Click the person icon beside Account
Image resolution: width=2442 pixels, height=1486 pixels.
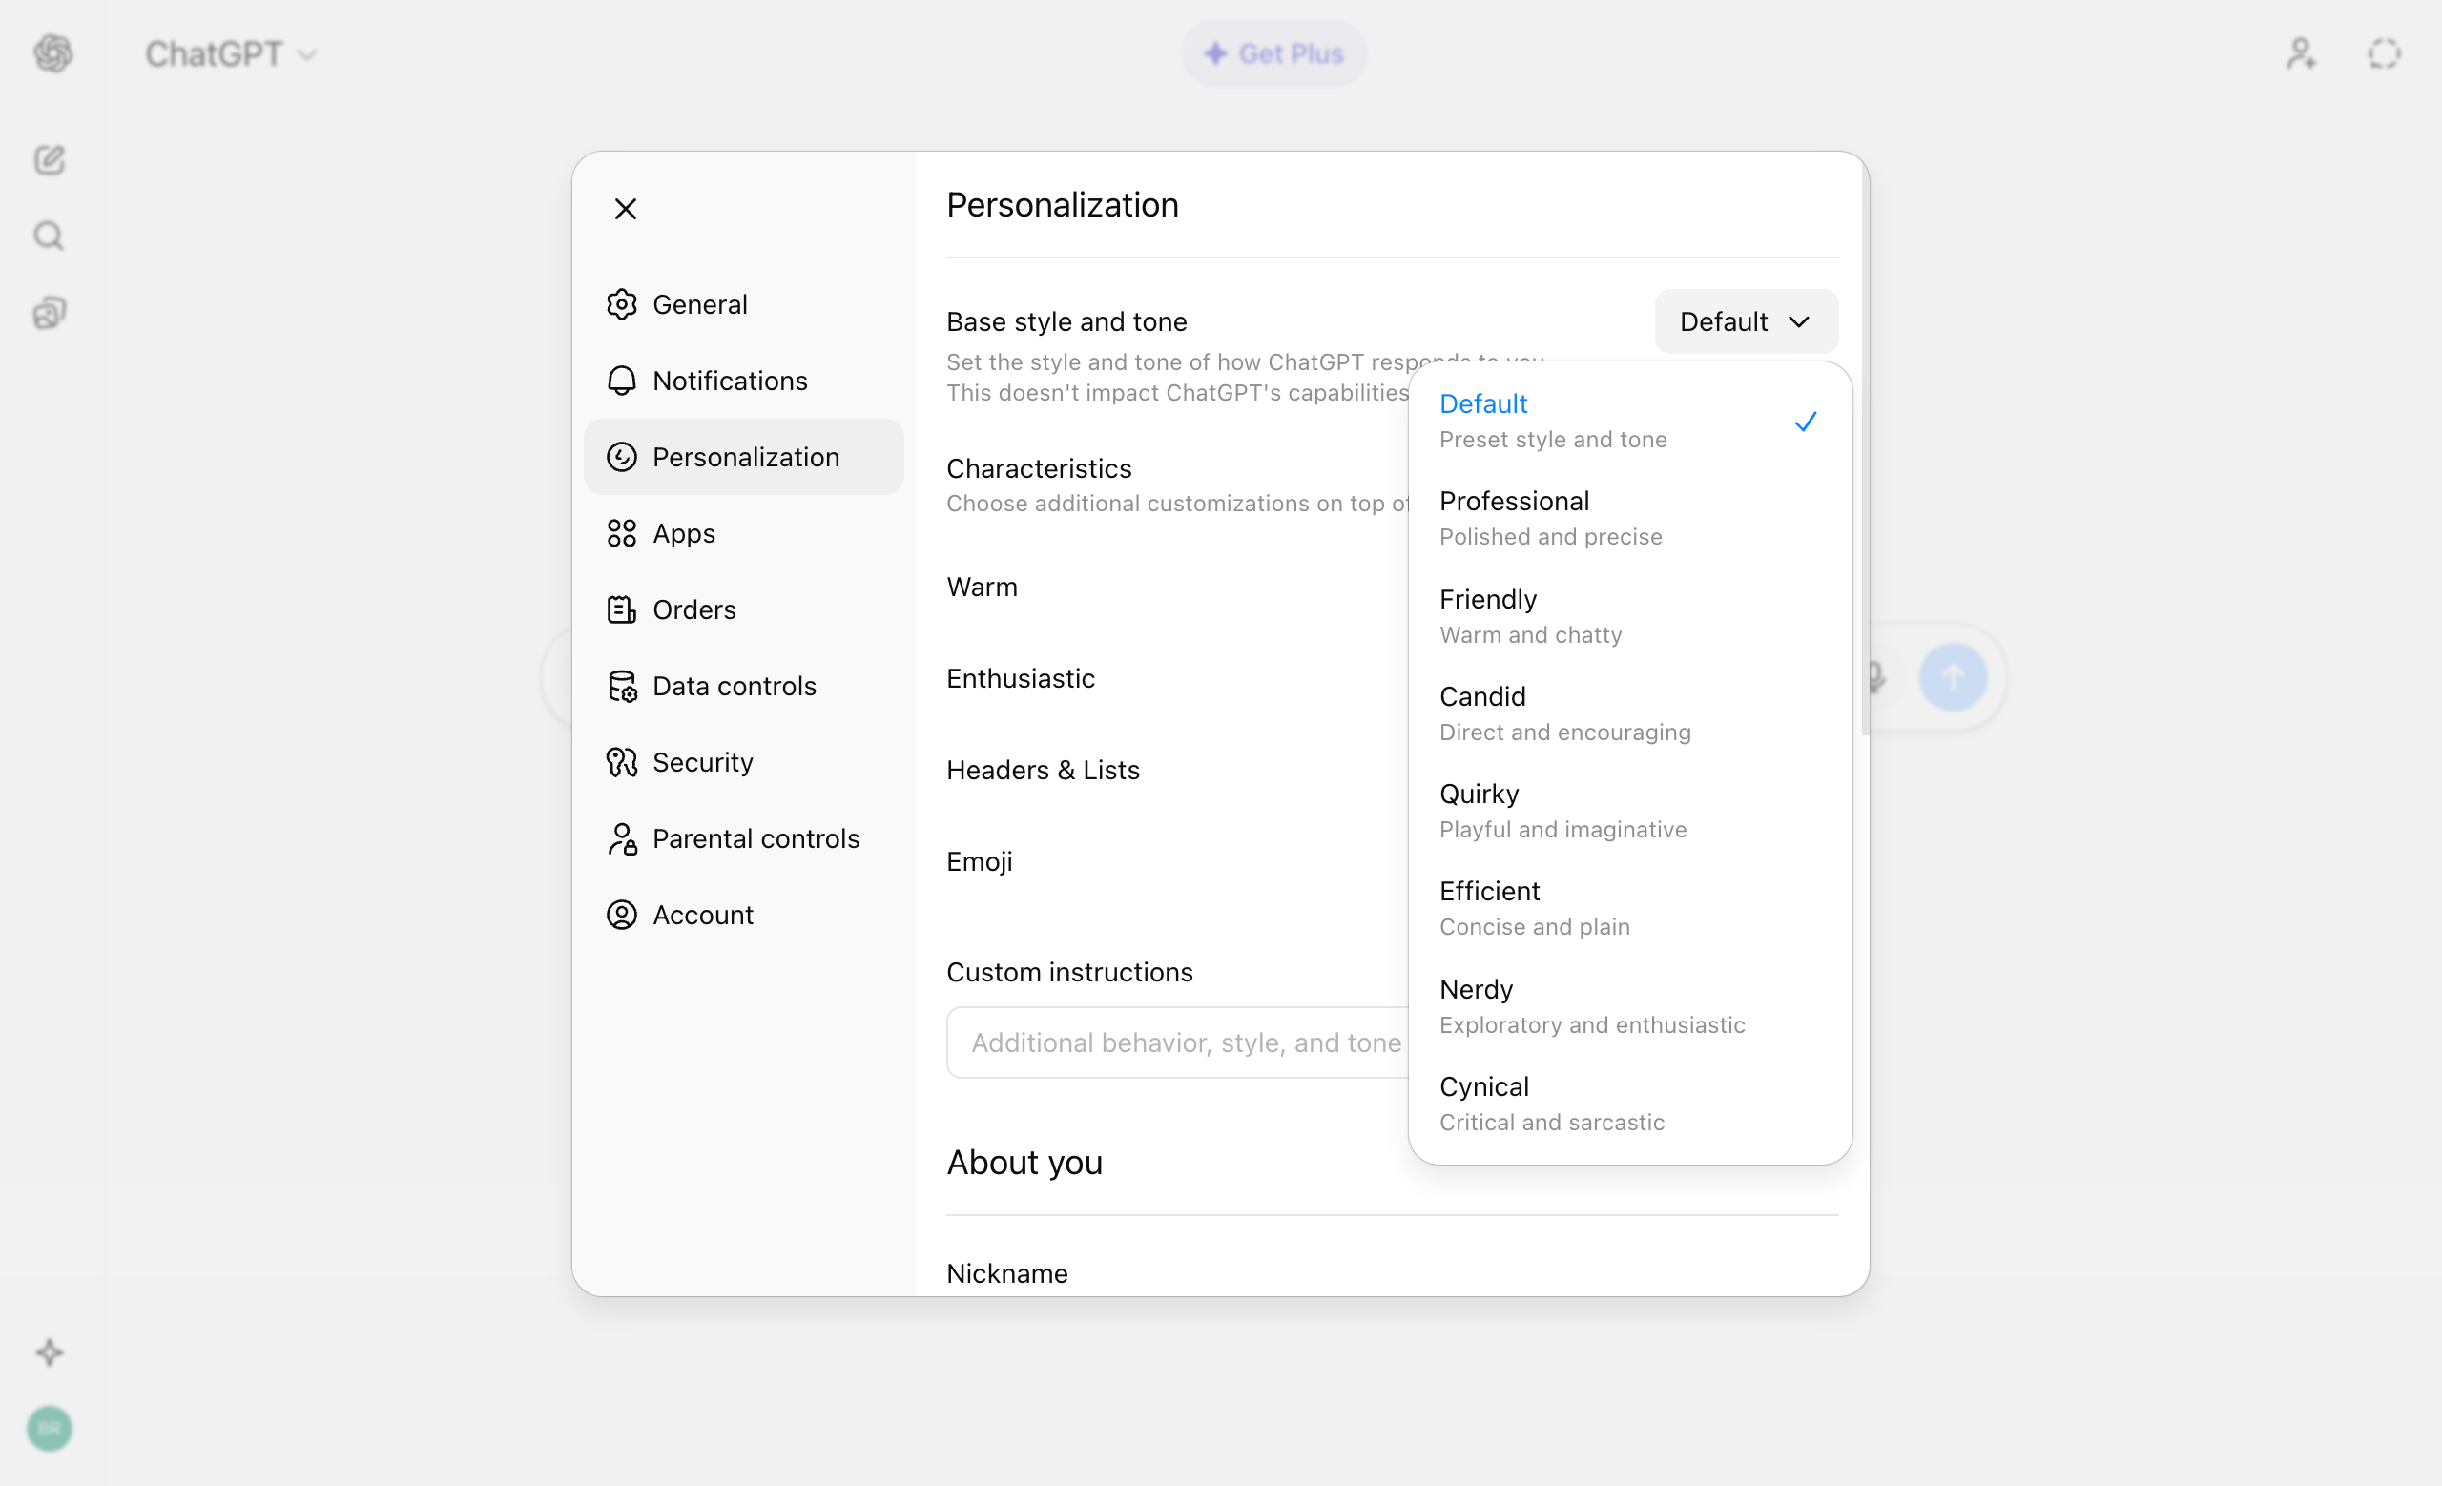click(x=621, y=915)
